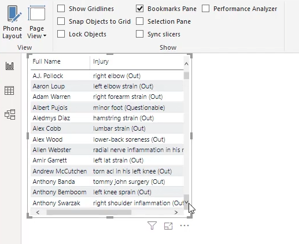Viewport: 299px width, 244px height.
Task: Click the visual's filter funnel icon
Action: [152, 225]
